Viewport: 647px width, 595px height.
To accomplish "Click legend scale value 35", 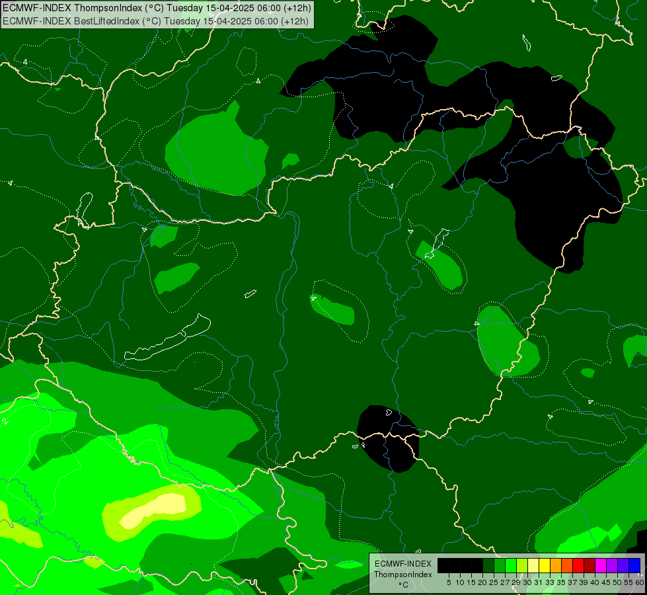I will pos(561,582).
